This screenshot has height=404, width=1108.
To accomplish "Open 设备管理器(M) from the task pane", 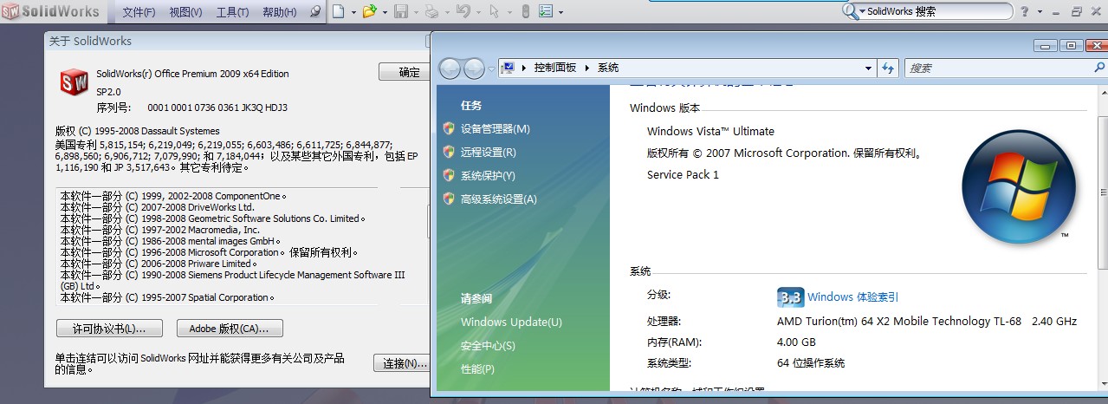I will pos(495,128).
